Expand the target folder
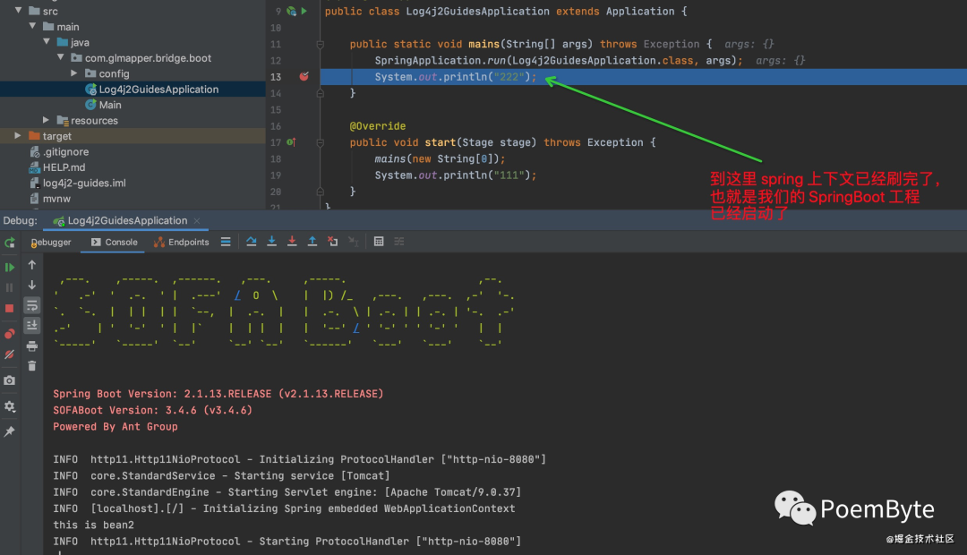This screenshot has width=967, height=555. (x=18, y=136)
